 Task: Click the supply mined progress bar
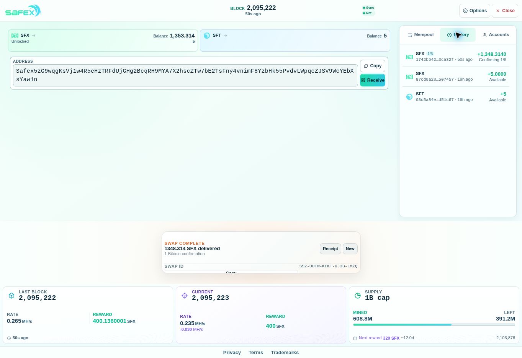tap(434, 325)
